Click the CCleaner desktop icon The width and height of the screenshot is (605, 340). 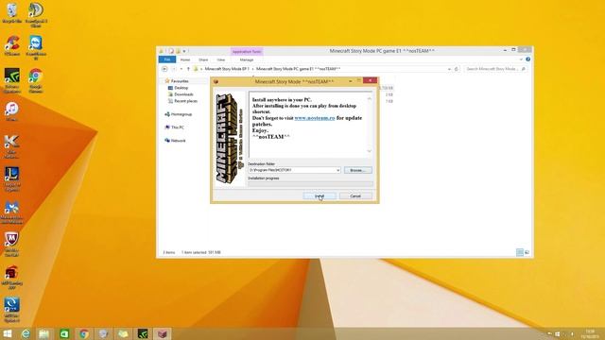(12, 45)
